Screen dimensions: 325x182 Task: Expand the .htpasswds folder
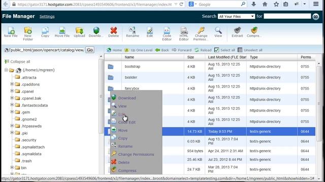tap(12, 126)
